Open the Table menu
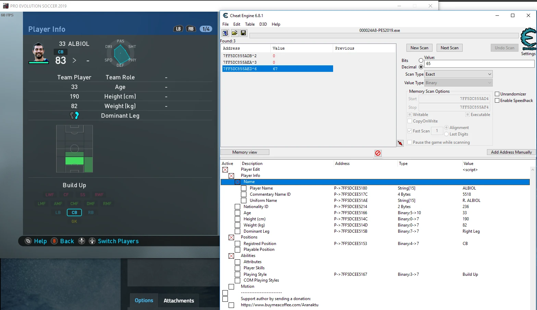Image resolution: width=537 pixels, height=310 pixels. tap(250, 24)
